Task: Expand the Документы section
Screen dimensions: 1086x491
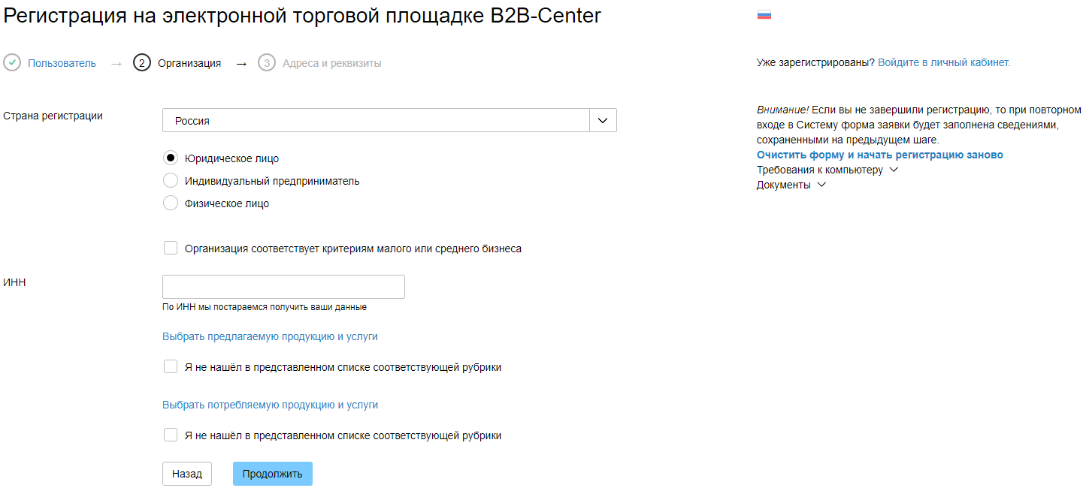Action: coord(791,185)
